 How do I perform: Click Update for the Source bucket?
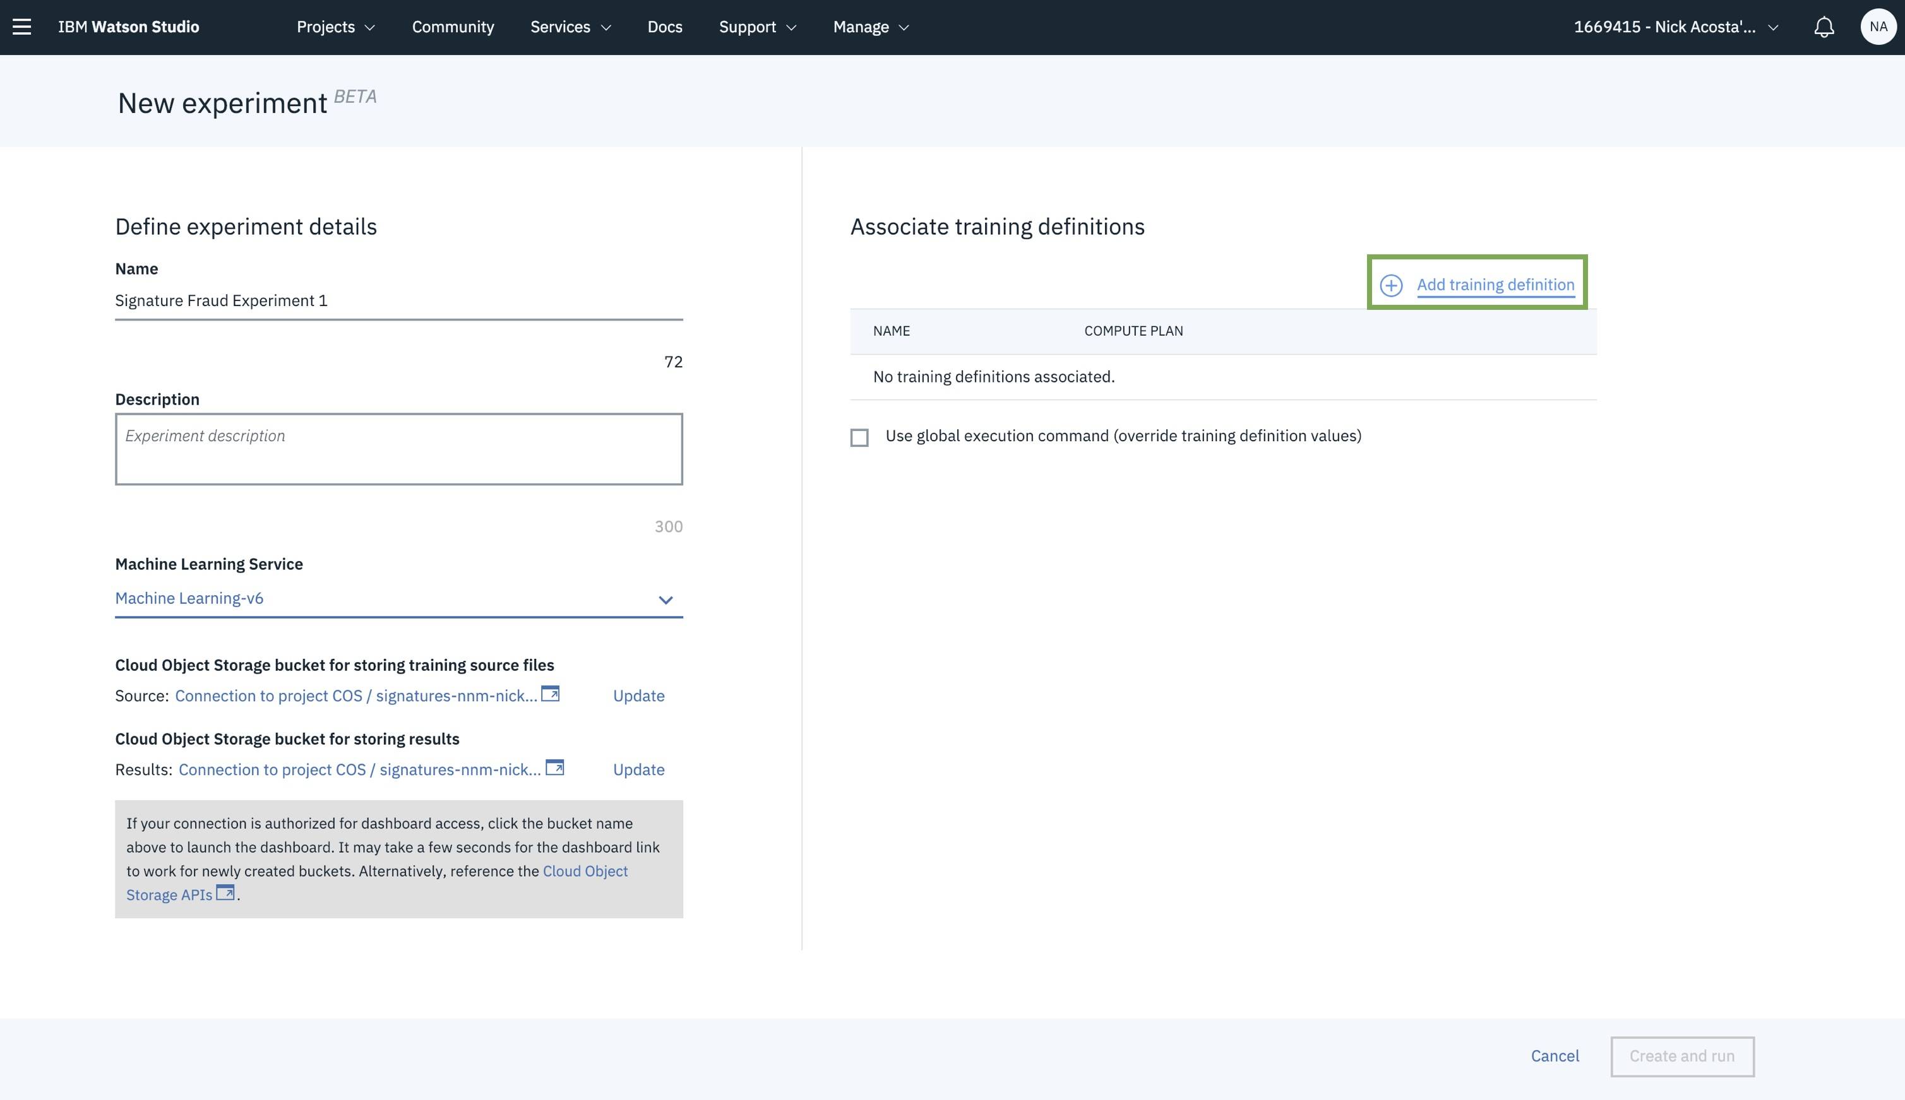[x=638, y=696]
